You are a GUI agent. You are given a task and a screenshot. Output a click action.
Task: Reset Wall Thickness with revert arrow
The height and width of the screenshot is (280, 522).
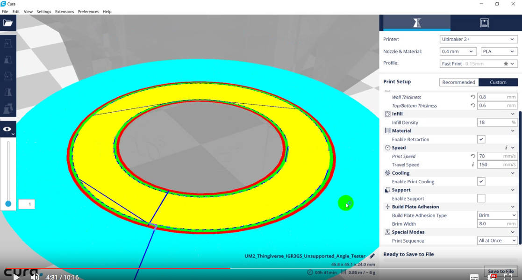point(473,97)
